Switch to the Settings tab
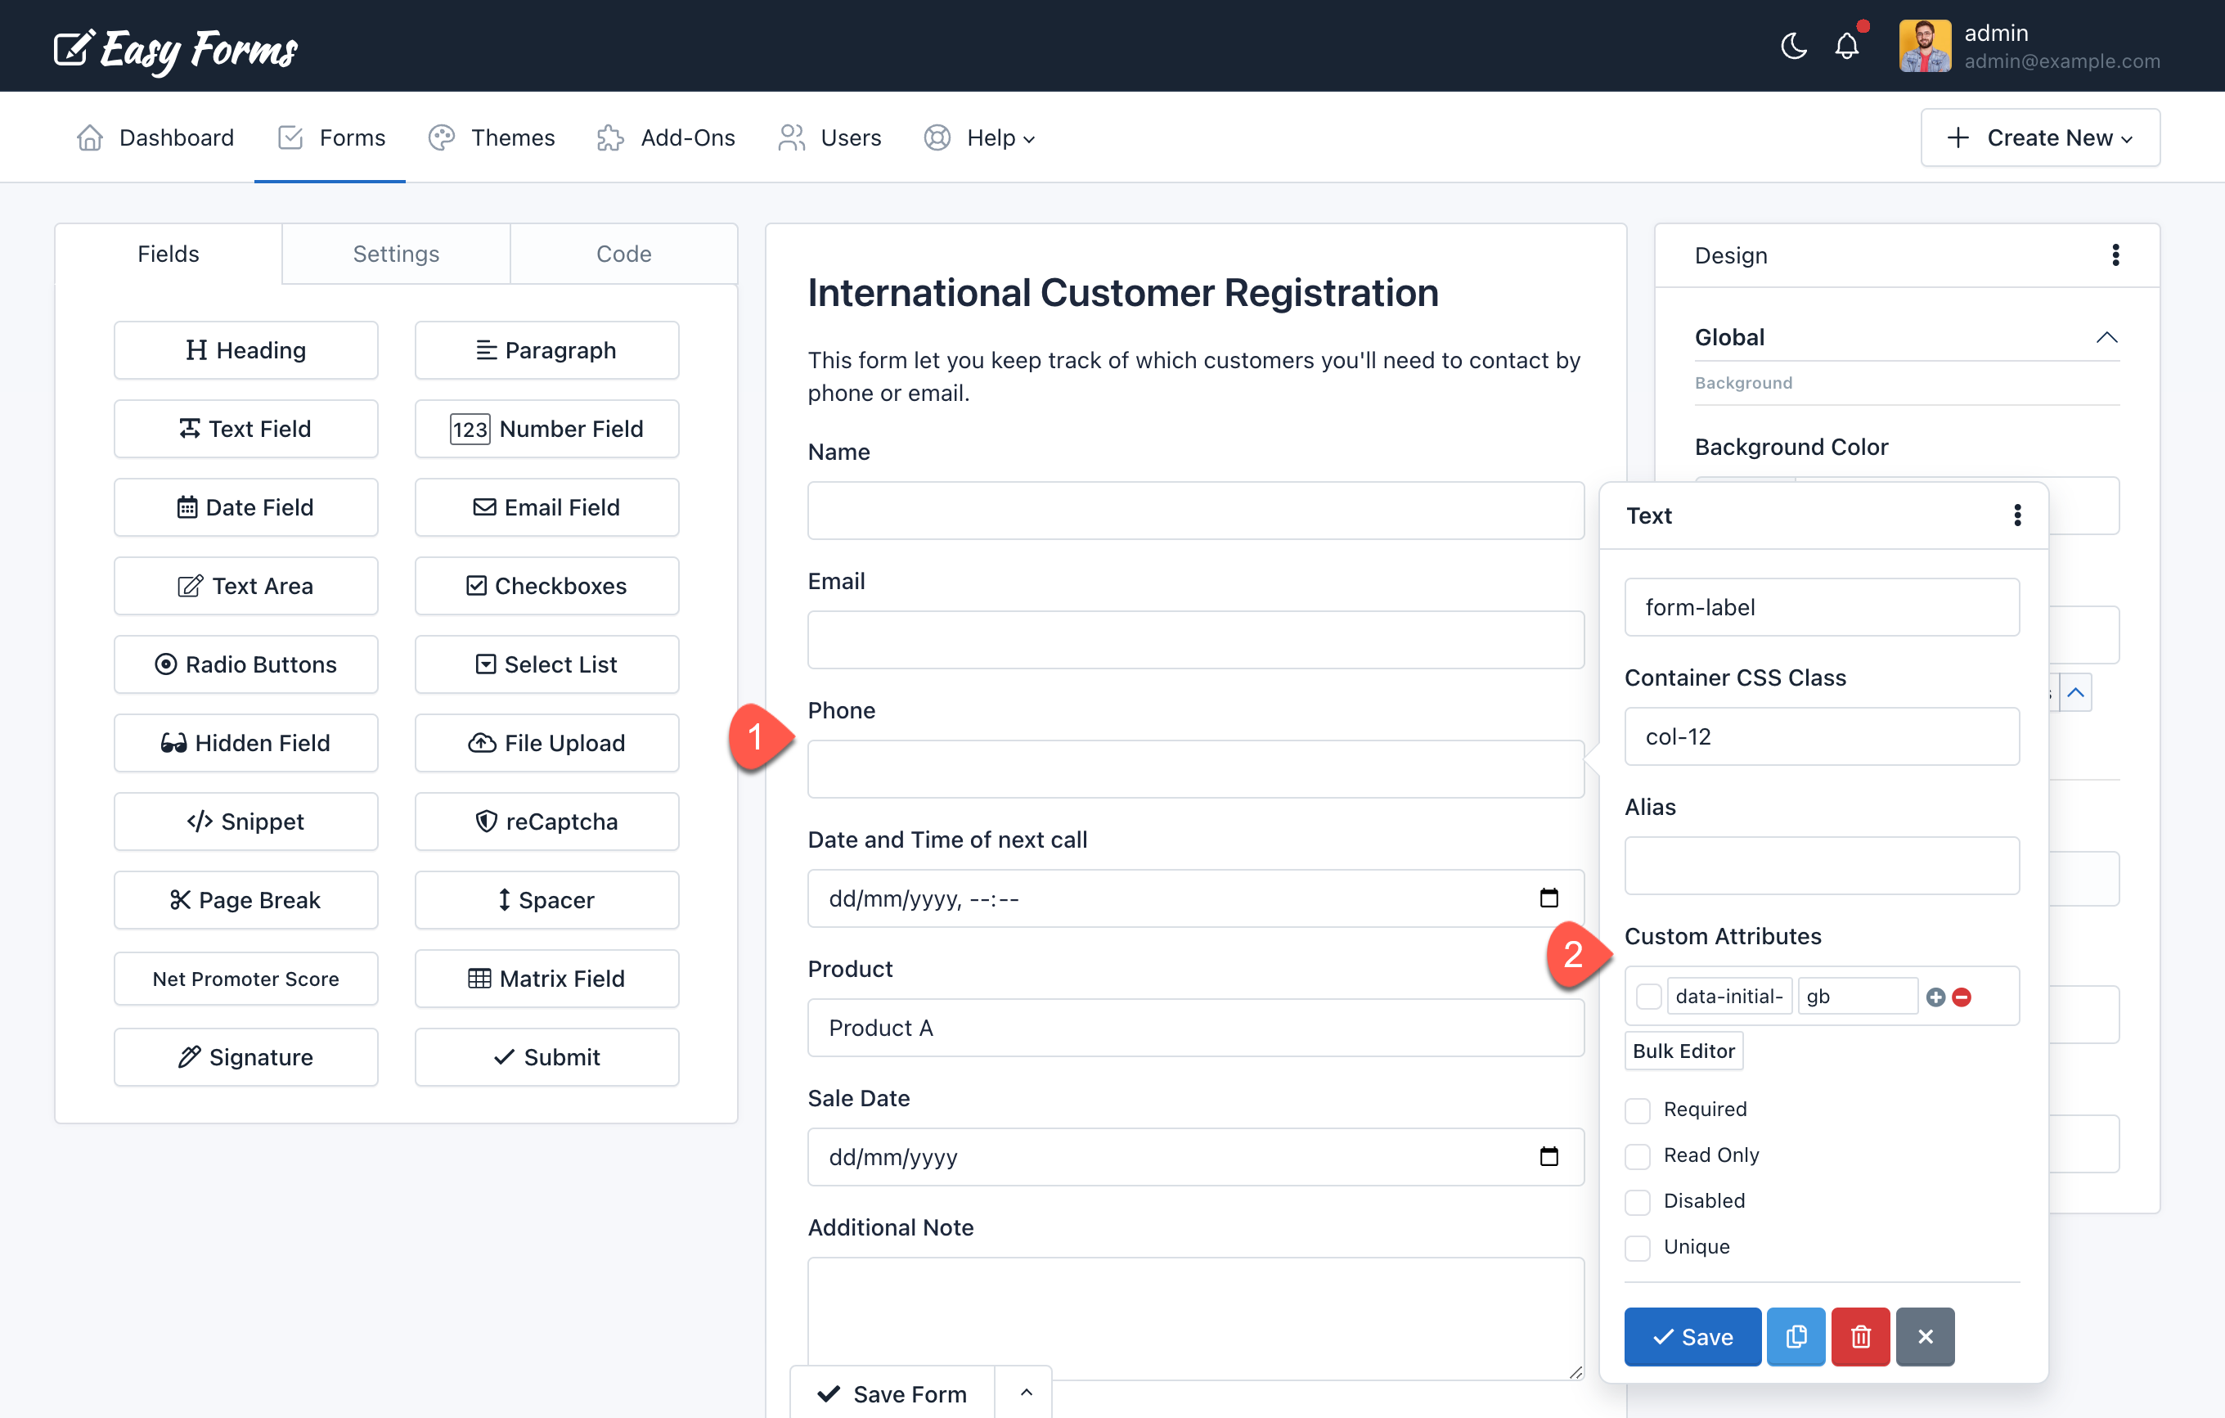The image size is (2225, 1418). pos(395,254)
